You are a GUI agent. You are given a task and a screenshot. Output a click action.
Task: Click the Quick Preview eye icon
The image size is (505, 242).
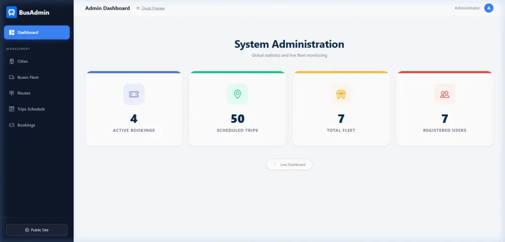(x=138, y=9)
